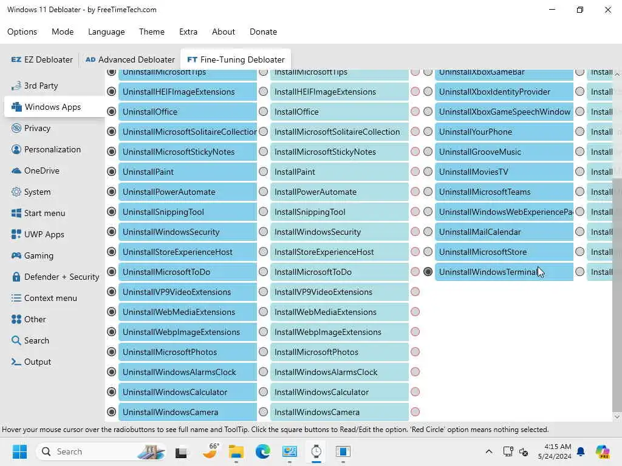Select the Privacy fingerprint icon
Screen dimensions: 622x466
click(16, 128)
